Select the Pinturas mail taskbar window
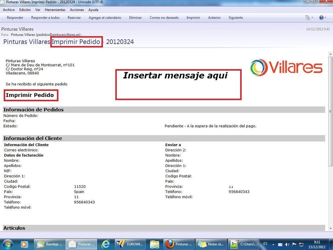333x250 pixels. [x=81, y=244]
